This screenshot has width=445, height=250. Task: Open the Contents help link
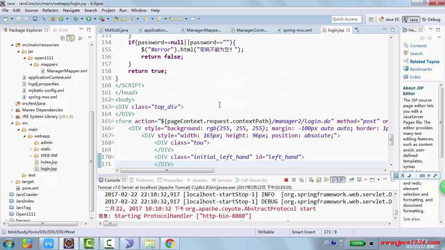click(418, 46)
